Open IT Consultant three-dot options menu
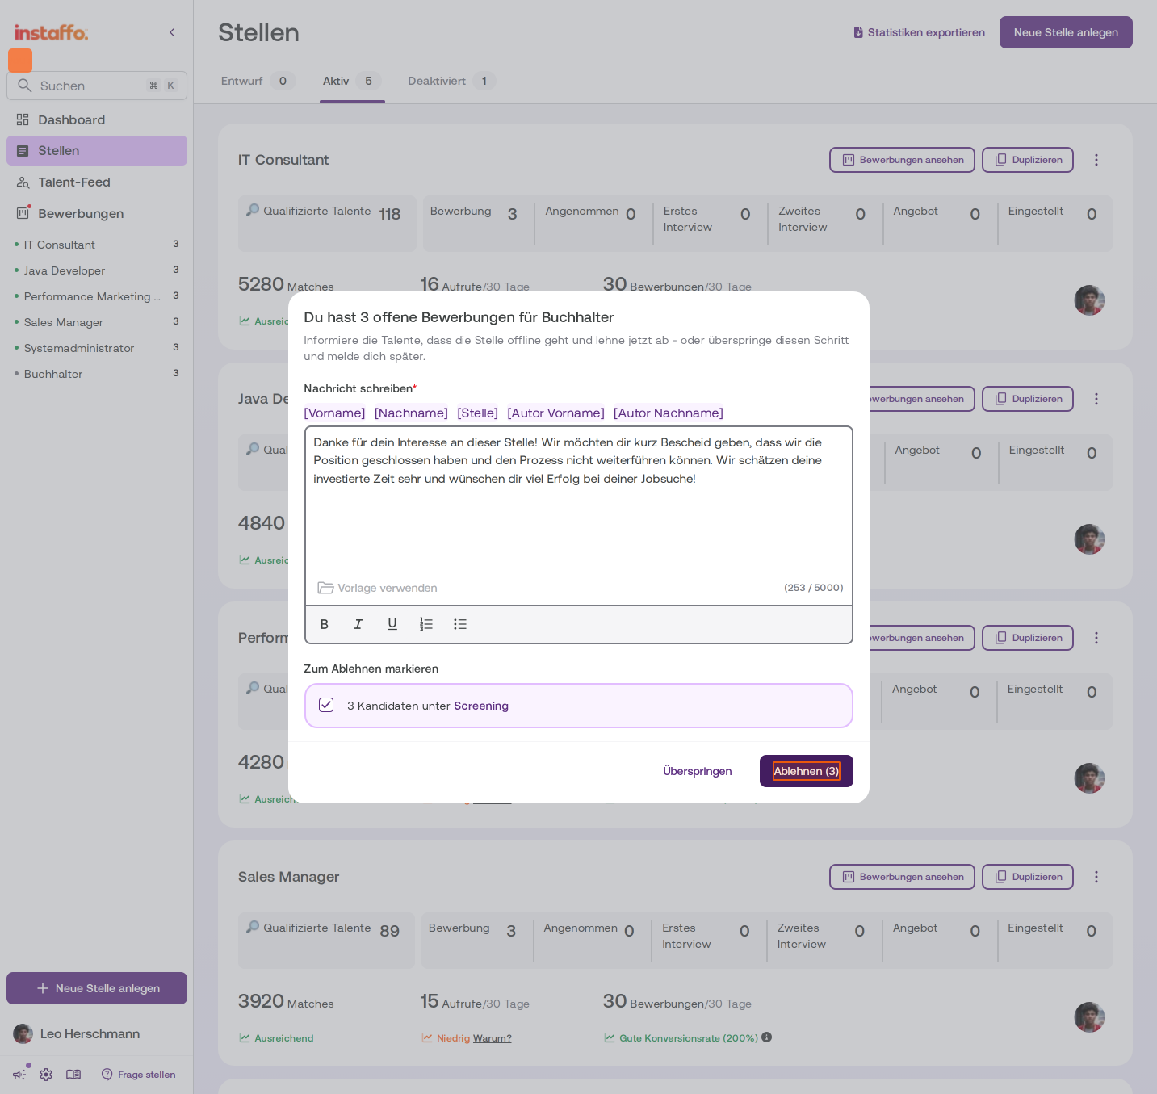Image resolution: width=1157 pixels, height=1094 pixels. tap(1096, 160)
